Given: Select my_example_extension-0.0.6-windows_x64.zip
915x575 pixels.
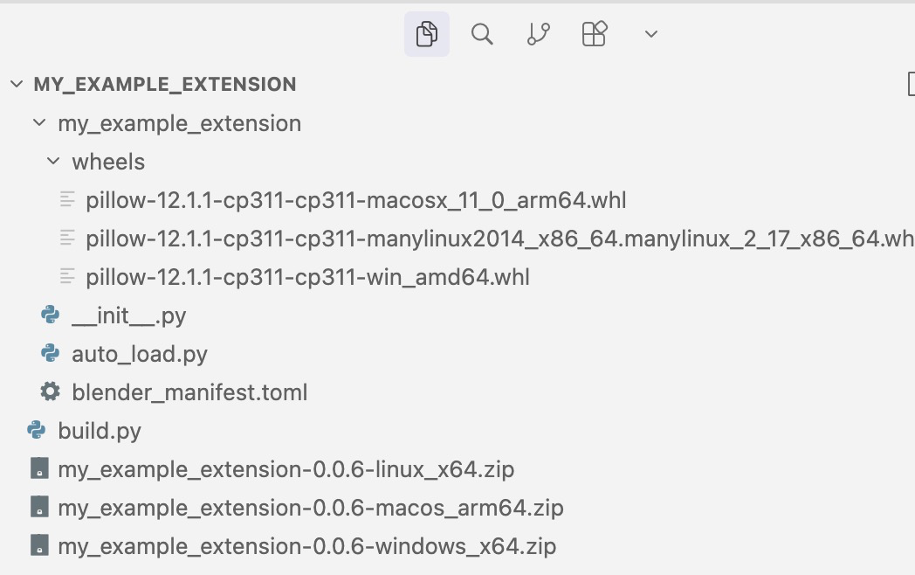Looking at the screenshot, I should pyautogui.click(x=306, y=546).
